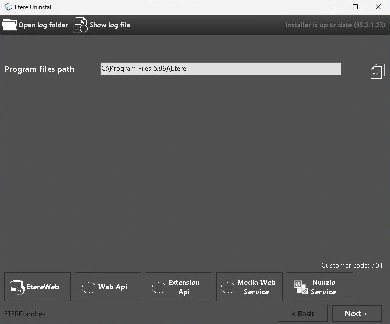Click the cloud icon on Extension Api
Screen dimensions: 390x324
click(159, 287)
